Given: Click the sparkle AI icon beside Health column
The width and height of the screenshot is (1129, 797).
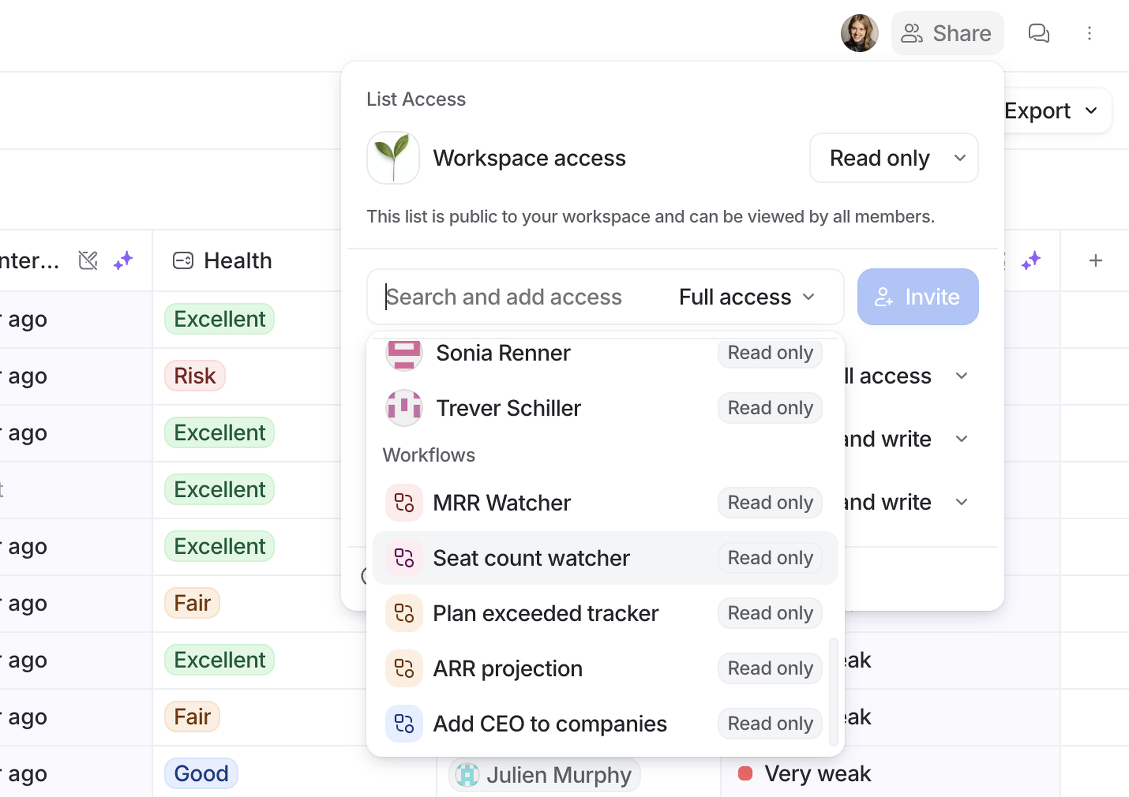Looking at the screenshot, I should tap(123, 260).
